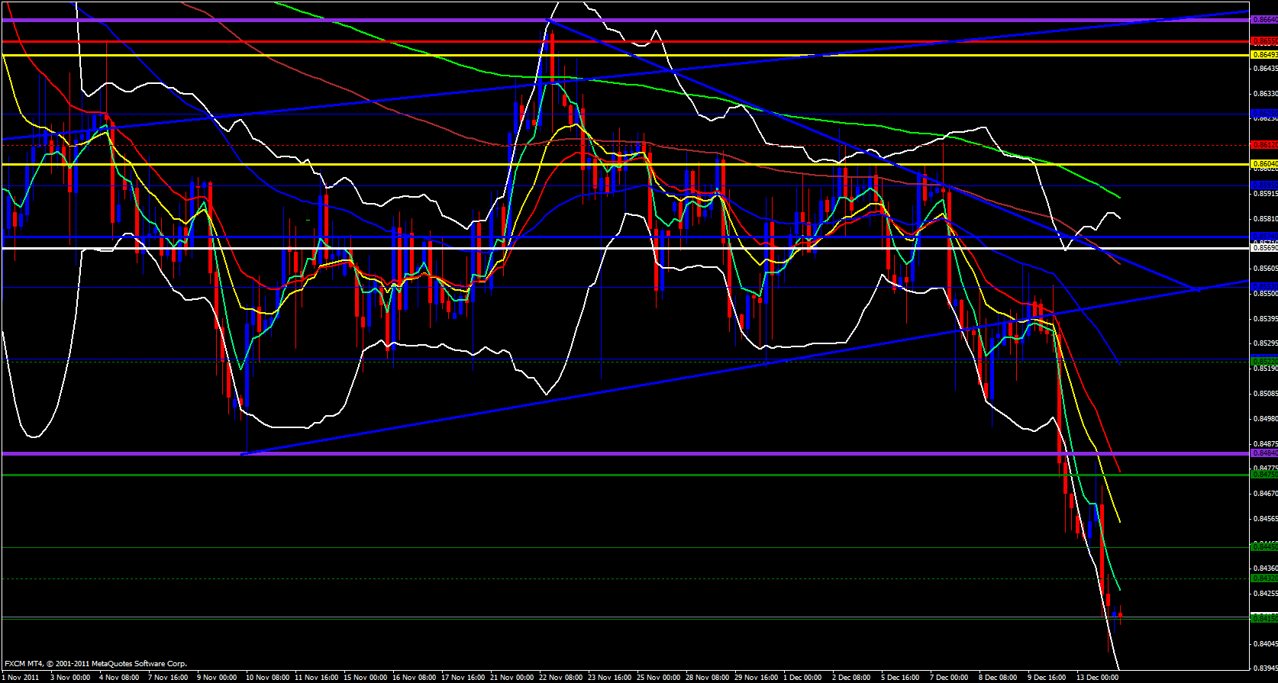Click the blue 0.8553 price level tag
1278x683 pixels.
(1264, 287)
